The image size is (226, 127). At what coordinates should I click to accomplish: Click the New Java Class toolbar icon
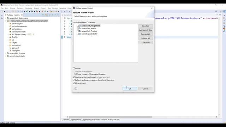(x=46, y=11)
